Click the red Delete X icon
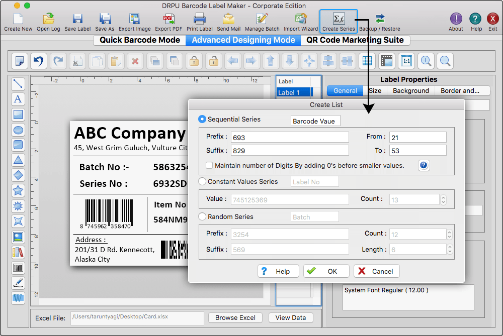 click(x=135, y=61)
